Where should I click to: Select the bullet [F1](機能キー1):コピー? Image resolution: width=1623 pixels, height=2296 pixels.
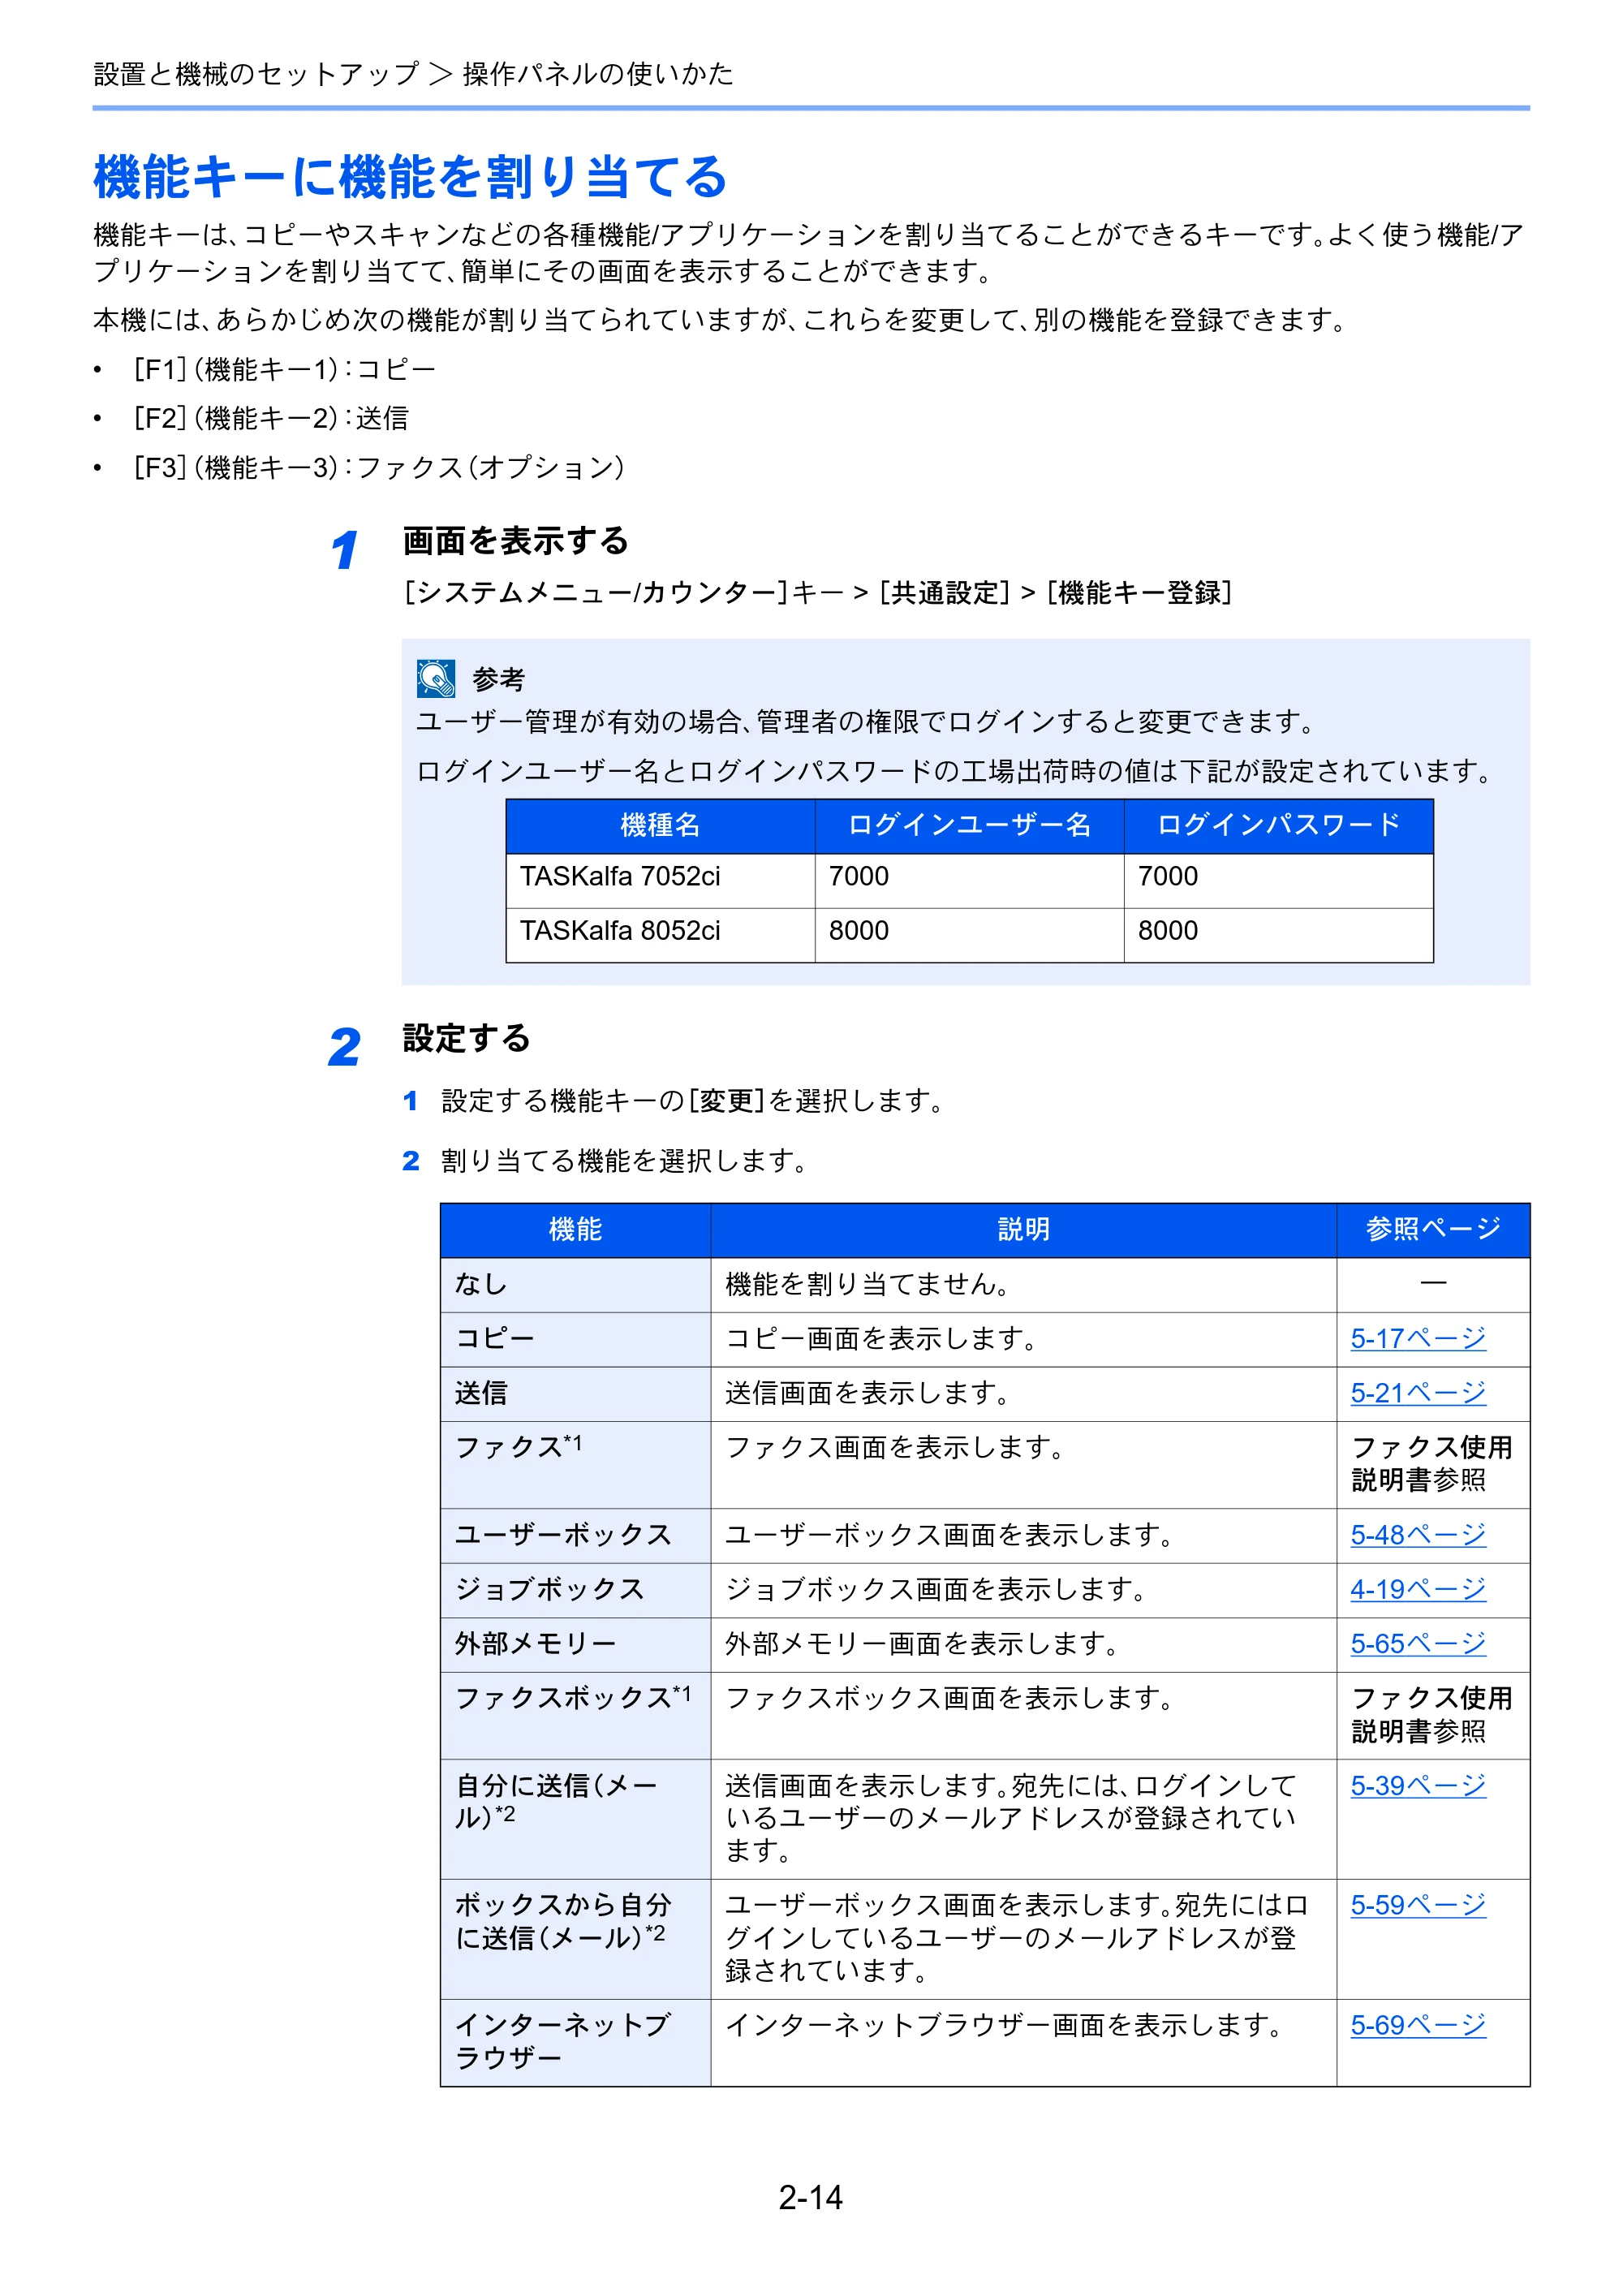[x=285, y=369]
